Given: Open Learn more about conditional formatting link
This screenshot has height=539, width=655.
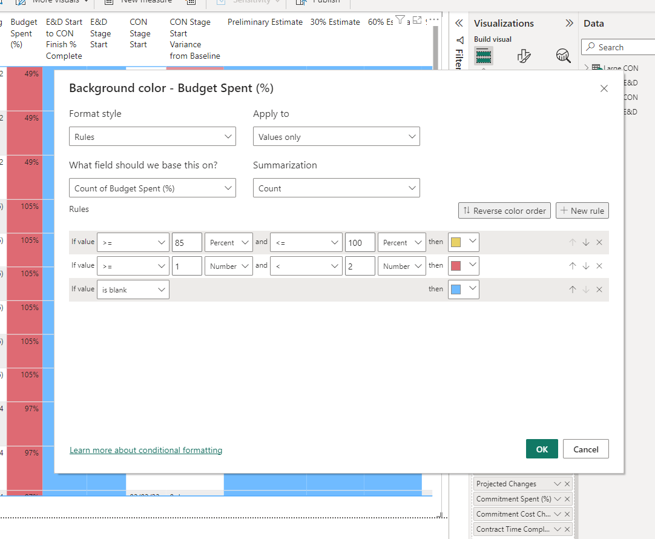Looking at the screenshot, I should pyautogui.click(x=146, y=450).
